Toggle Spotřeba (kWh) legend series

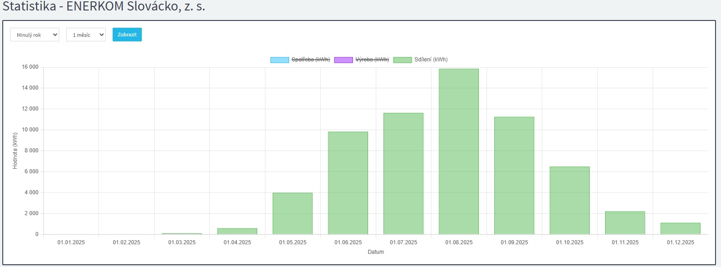pos(311,60)
